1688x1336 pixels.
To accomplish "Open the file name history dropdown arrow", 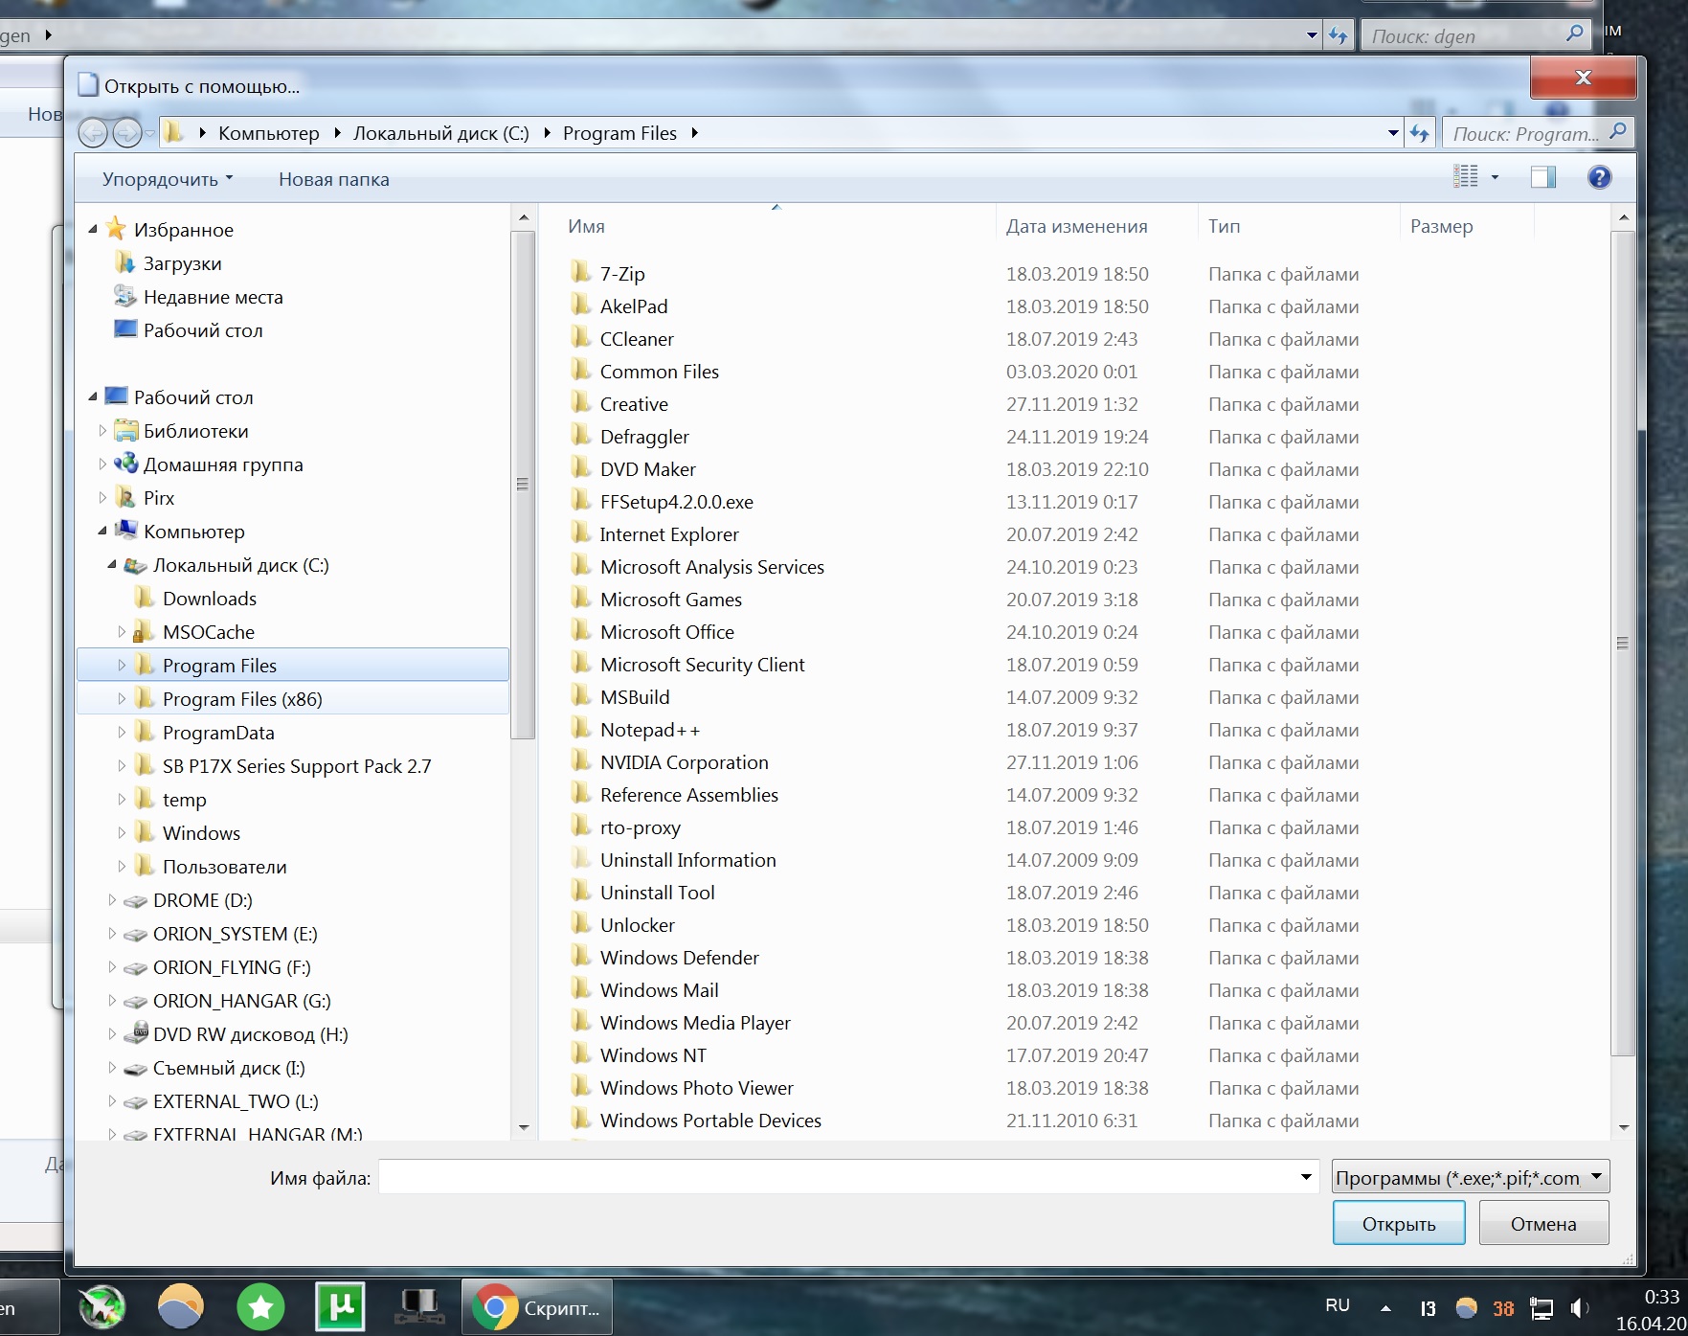I will (x=1306, y=1177).
